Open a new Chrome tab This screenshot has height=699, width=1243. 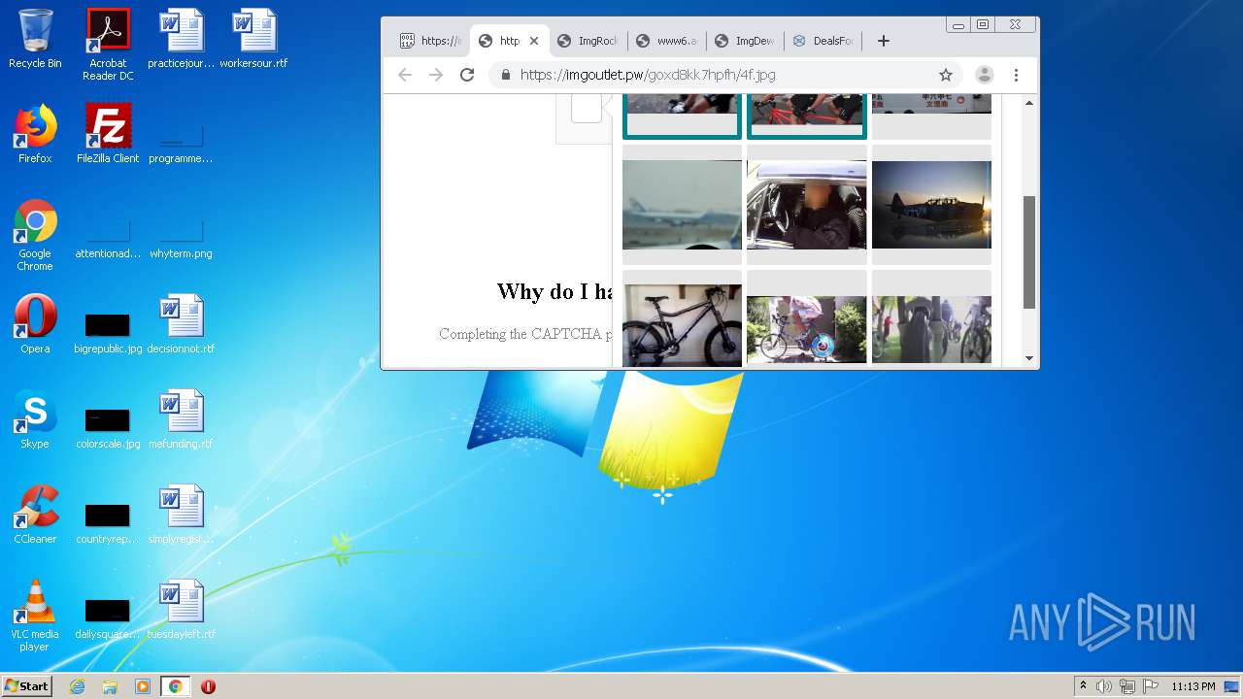pyautogui.click(x=883, y=41)
